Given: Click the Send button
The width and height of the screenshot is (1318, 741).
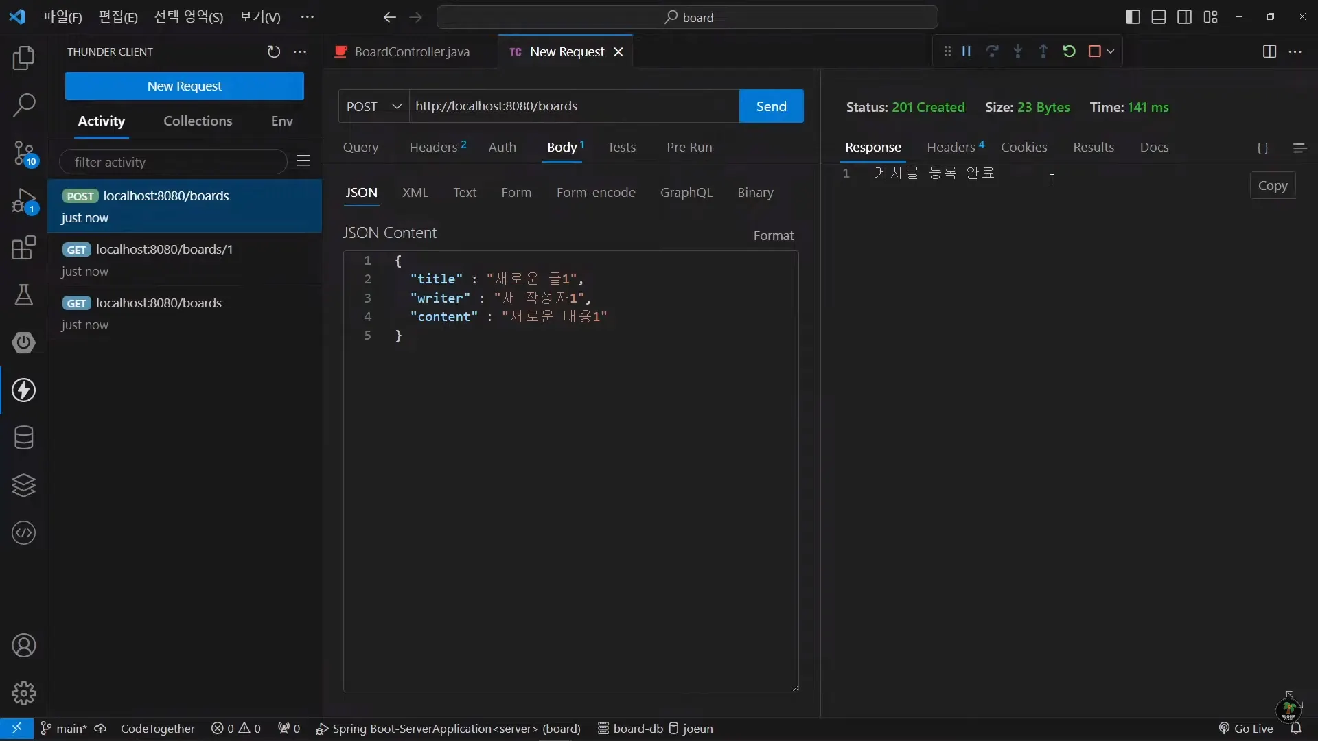Looking at the screenshot, I should (771, 106).
